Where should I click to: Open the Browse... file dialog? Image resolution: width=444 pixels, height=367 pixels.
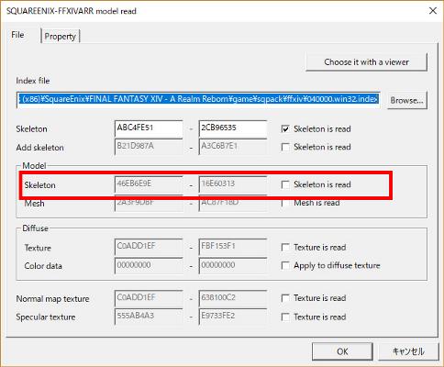[x=406, y=100]
